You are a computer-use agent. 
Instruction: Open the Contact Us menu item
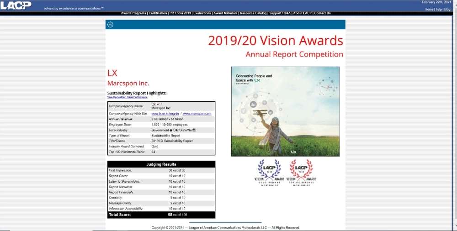click(x=322, y=13)
